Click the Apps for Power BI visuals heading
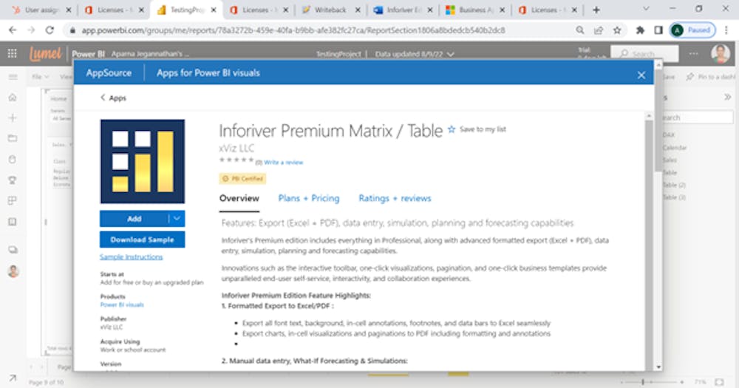Screen dimensions: 739x388 click(x=208, y=73)
